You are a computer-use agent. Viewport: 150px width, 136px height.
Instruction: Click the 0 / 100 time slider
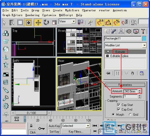click(31, 113)
